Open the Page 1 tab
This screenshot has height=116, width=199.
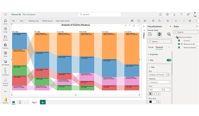[x=34, y=102]
